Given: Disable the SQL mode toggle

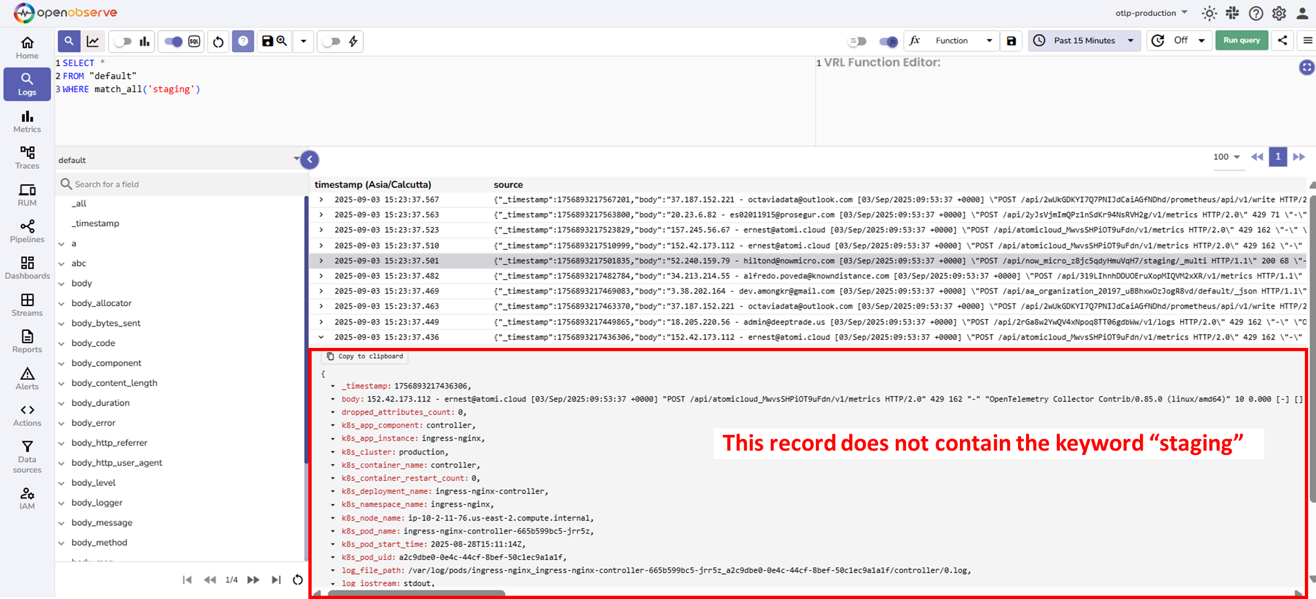Looking at the screenshot, I should (174, 41).
